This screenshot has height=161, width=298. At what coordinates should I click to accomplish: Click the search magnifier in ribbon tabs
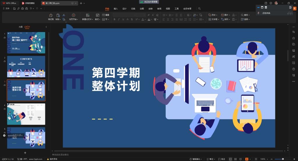(x=199, y=8)
